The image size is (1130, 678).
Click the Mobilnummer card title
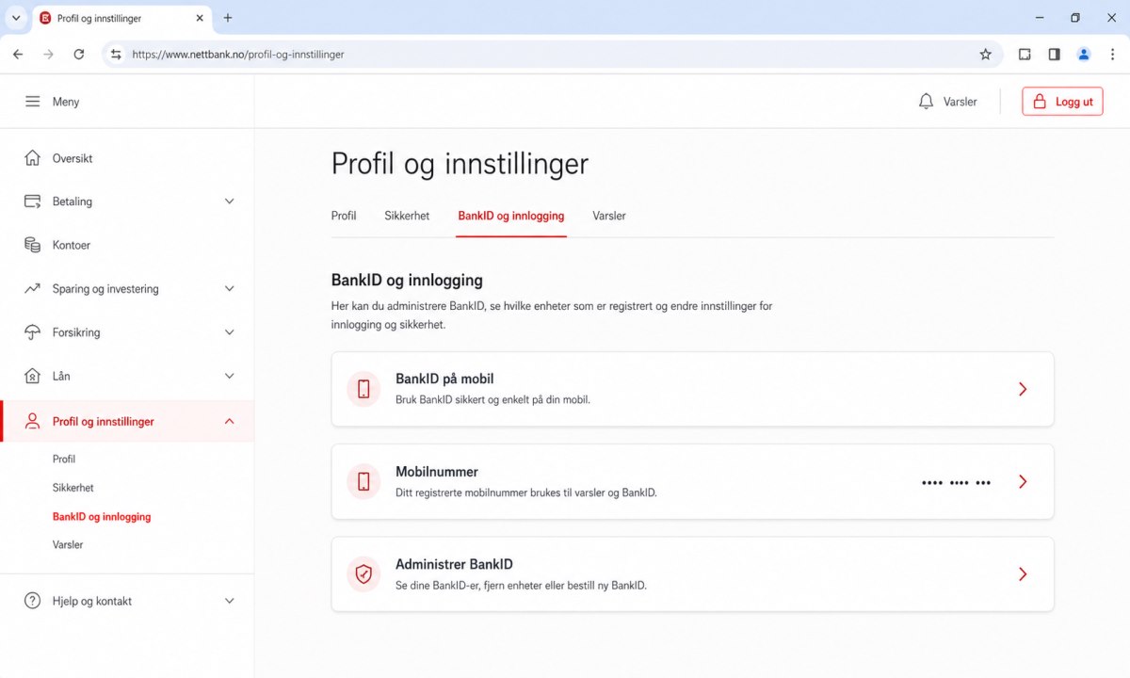click(437, 472)
